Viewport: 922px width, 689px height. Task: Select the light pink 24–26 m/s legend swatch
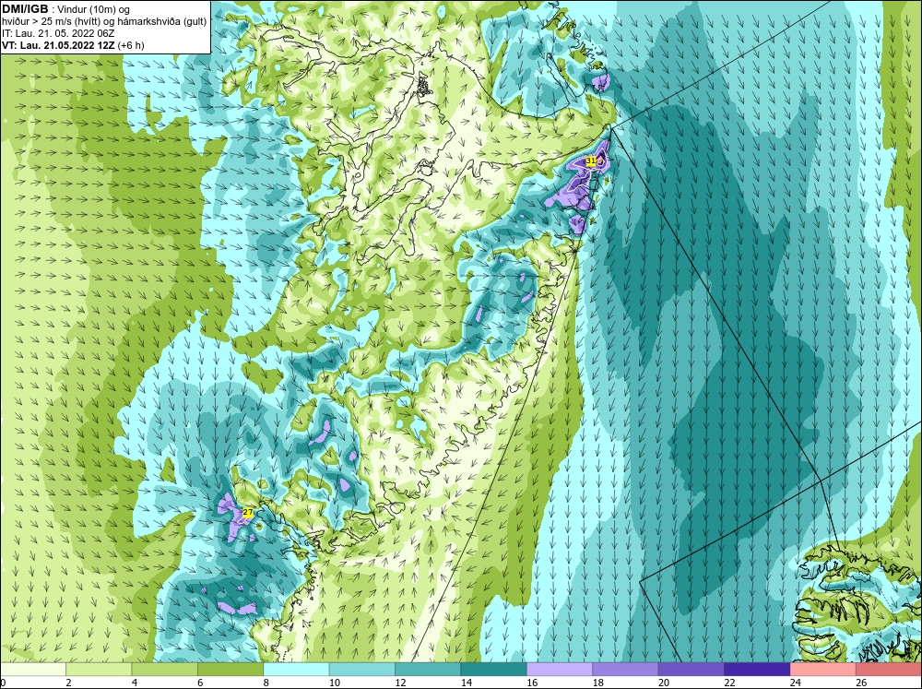tap(823, 669)
